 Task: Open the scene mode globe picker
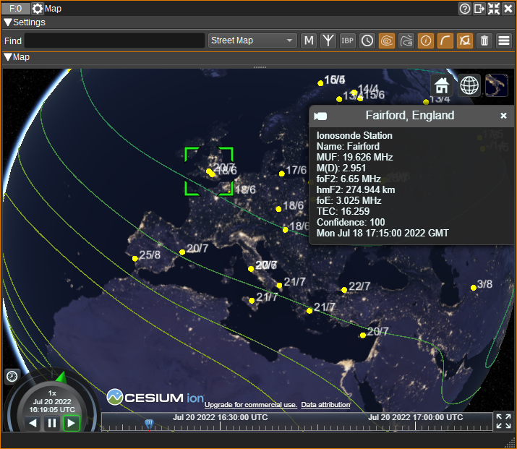pyautogui.click(x=469, y=85)
